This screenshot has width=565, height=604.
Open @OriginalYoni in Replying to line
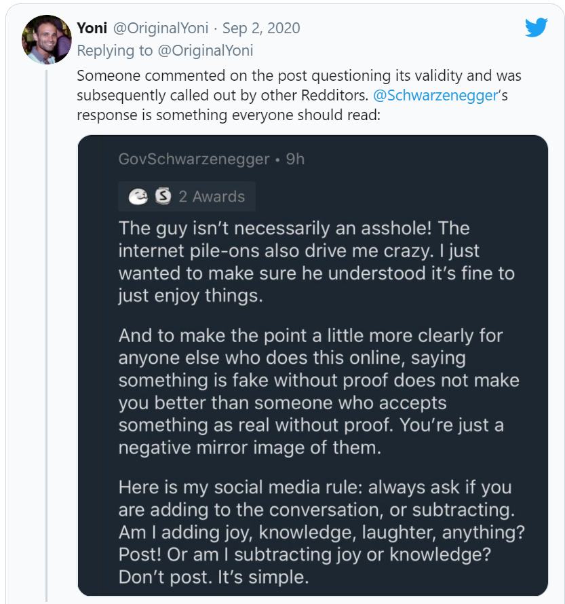[x=206, y=50]
